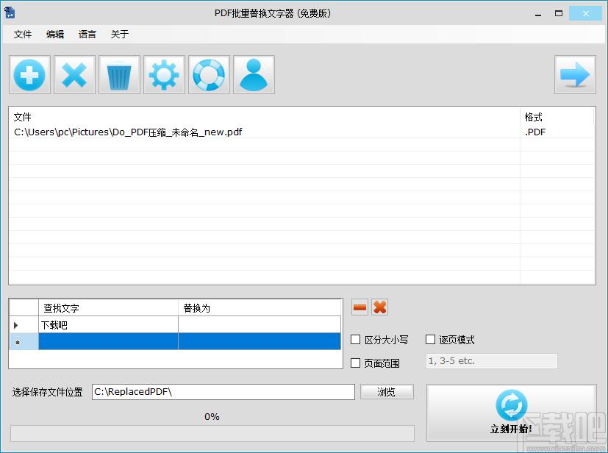Click the 浏览 browse button

pyautogui.click(x=387, y=392)
